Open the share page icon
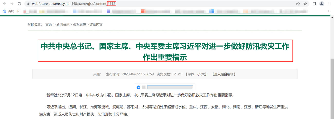Viewport: 334px width, 119px height. tap(298, 4)
